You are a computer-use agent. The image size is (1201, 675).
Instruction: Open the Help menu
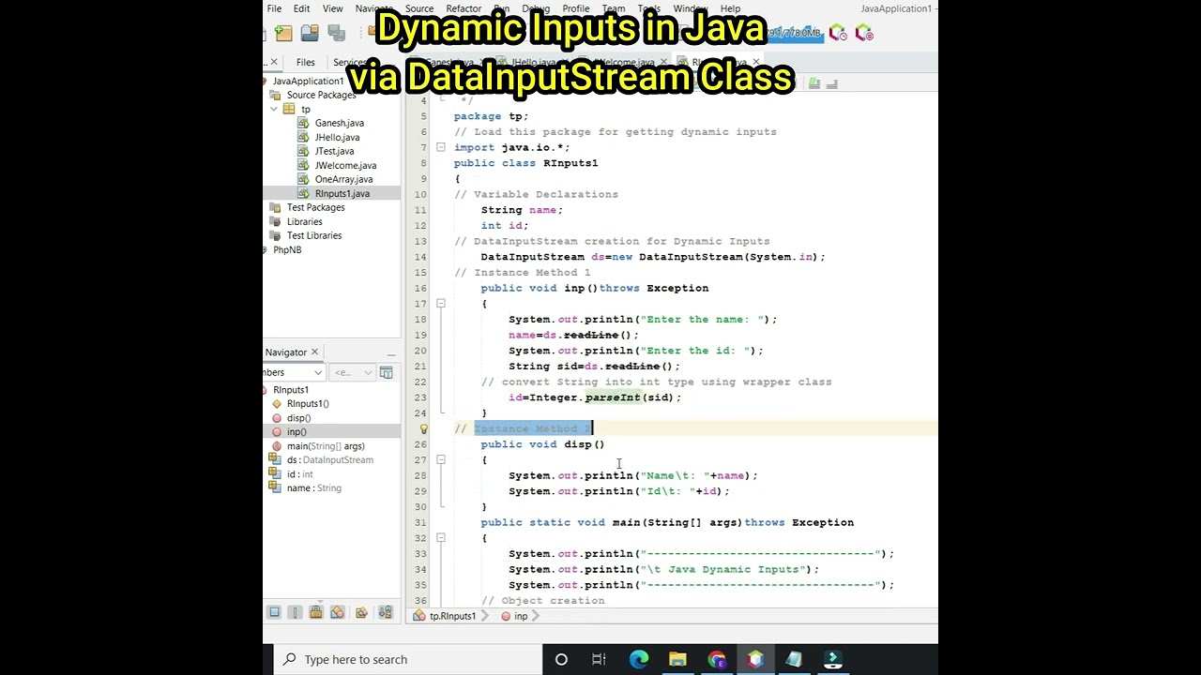tap(730, 8)
